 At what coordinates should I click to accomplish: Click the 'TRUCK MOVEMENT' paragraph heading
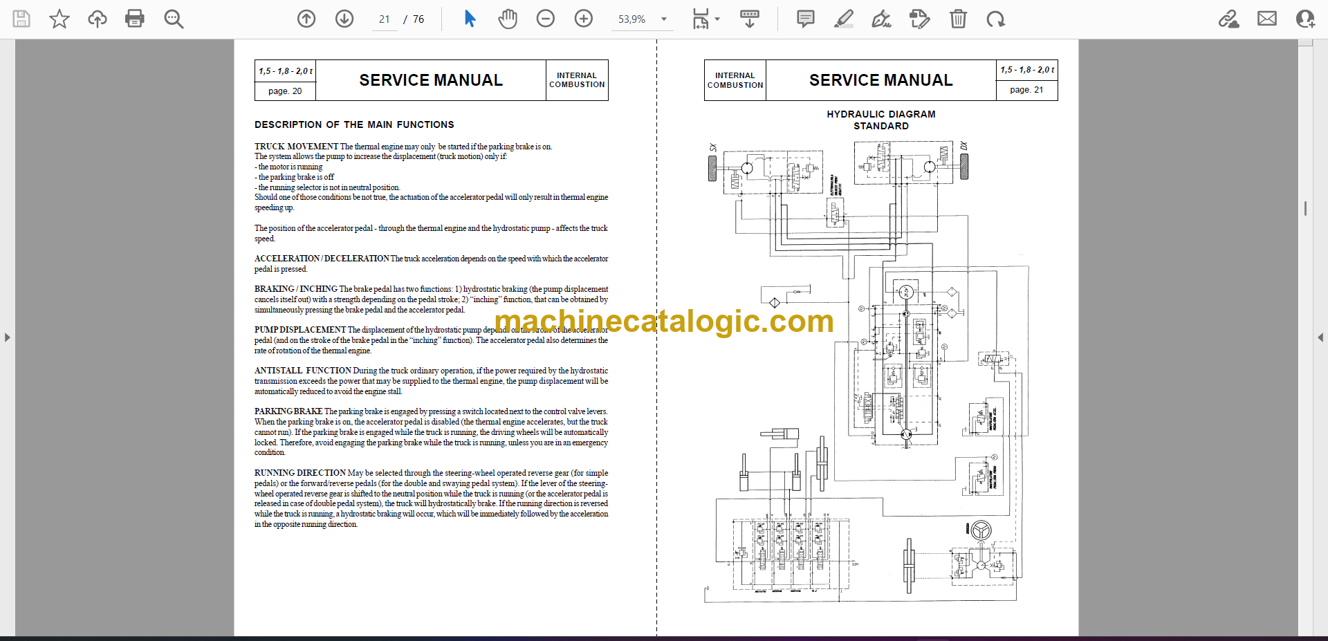click(x=296, y=147)
